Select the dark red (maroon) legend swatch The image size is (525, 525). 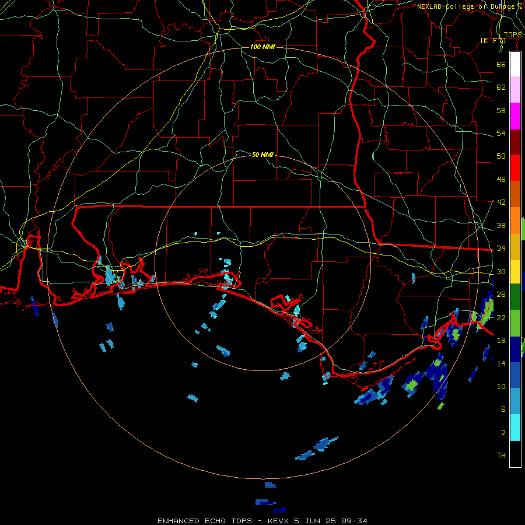[x=515, y=142]
